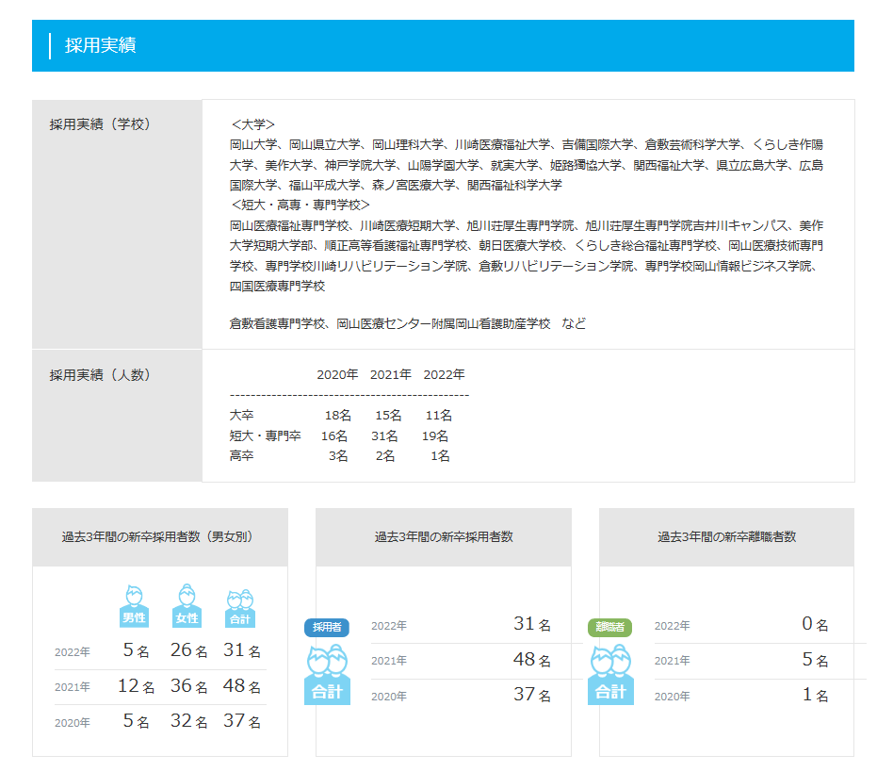Click the 31名 value in the 採用者 card

click(x=532, y=624)
